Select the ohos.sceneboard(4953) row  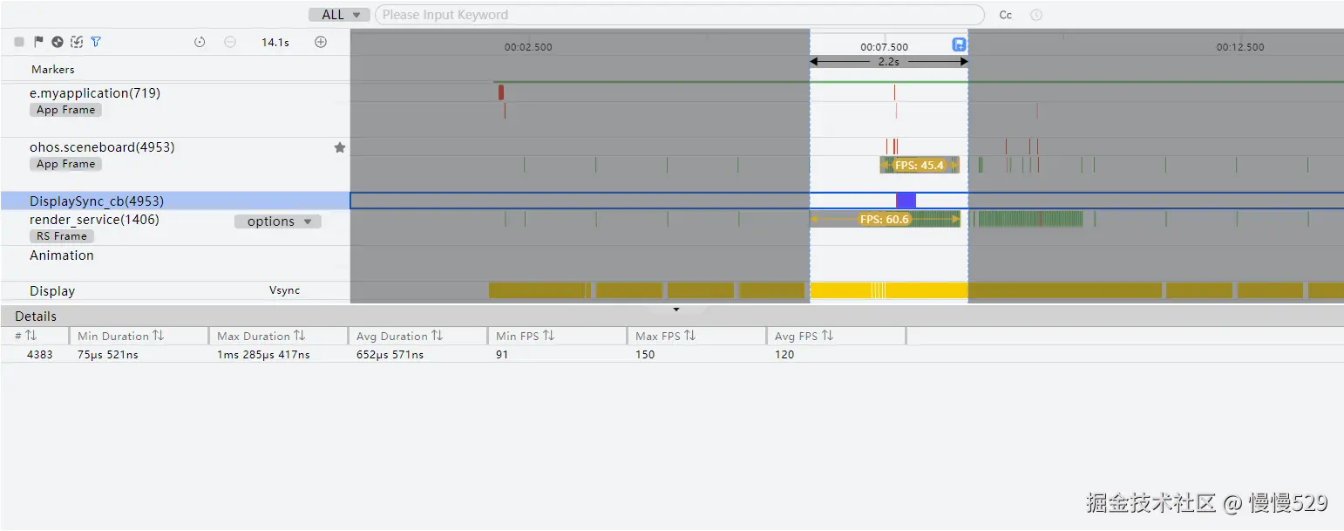coord(102,147)
